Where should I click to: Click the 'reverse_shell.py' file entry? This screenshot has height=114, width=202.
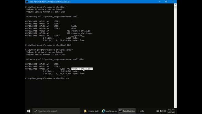(81, 31)
